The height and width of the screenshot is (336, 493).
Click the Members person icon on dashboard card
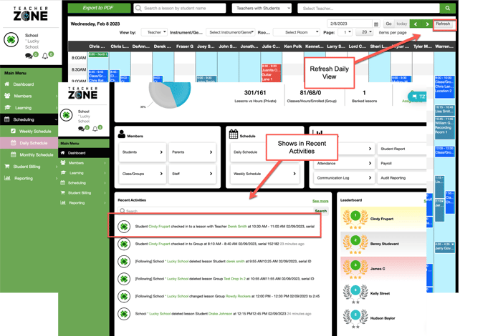click(x=122, y=134)
